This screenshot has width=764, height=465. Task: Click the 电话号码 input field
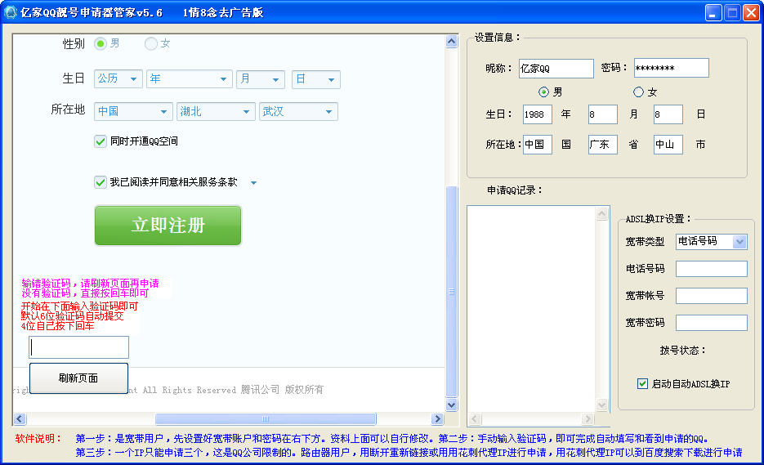[712, 269]
